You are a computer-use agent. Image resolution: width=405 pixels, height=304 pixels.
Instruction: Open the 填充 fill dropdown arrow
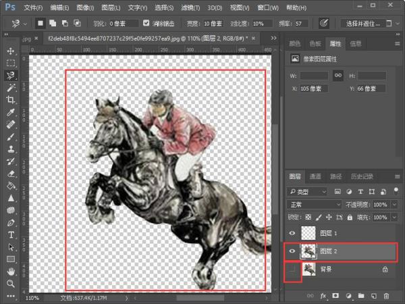tap(395, 217)
